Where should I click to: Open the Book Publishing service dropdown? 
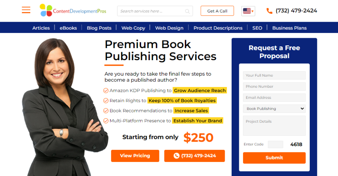274,109
